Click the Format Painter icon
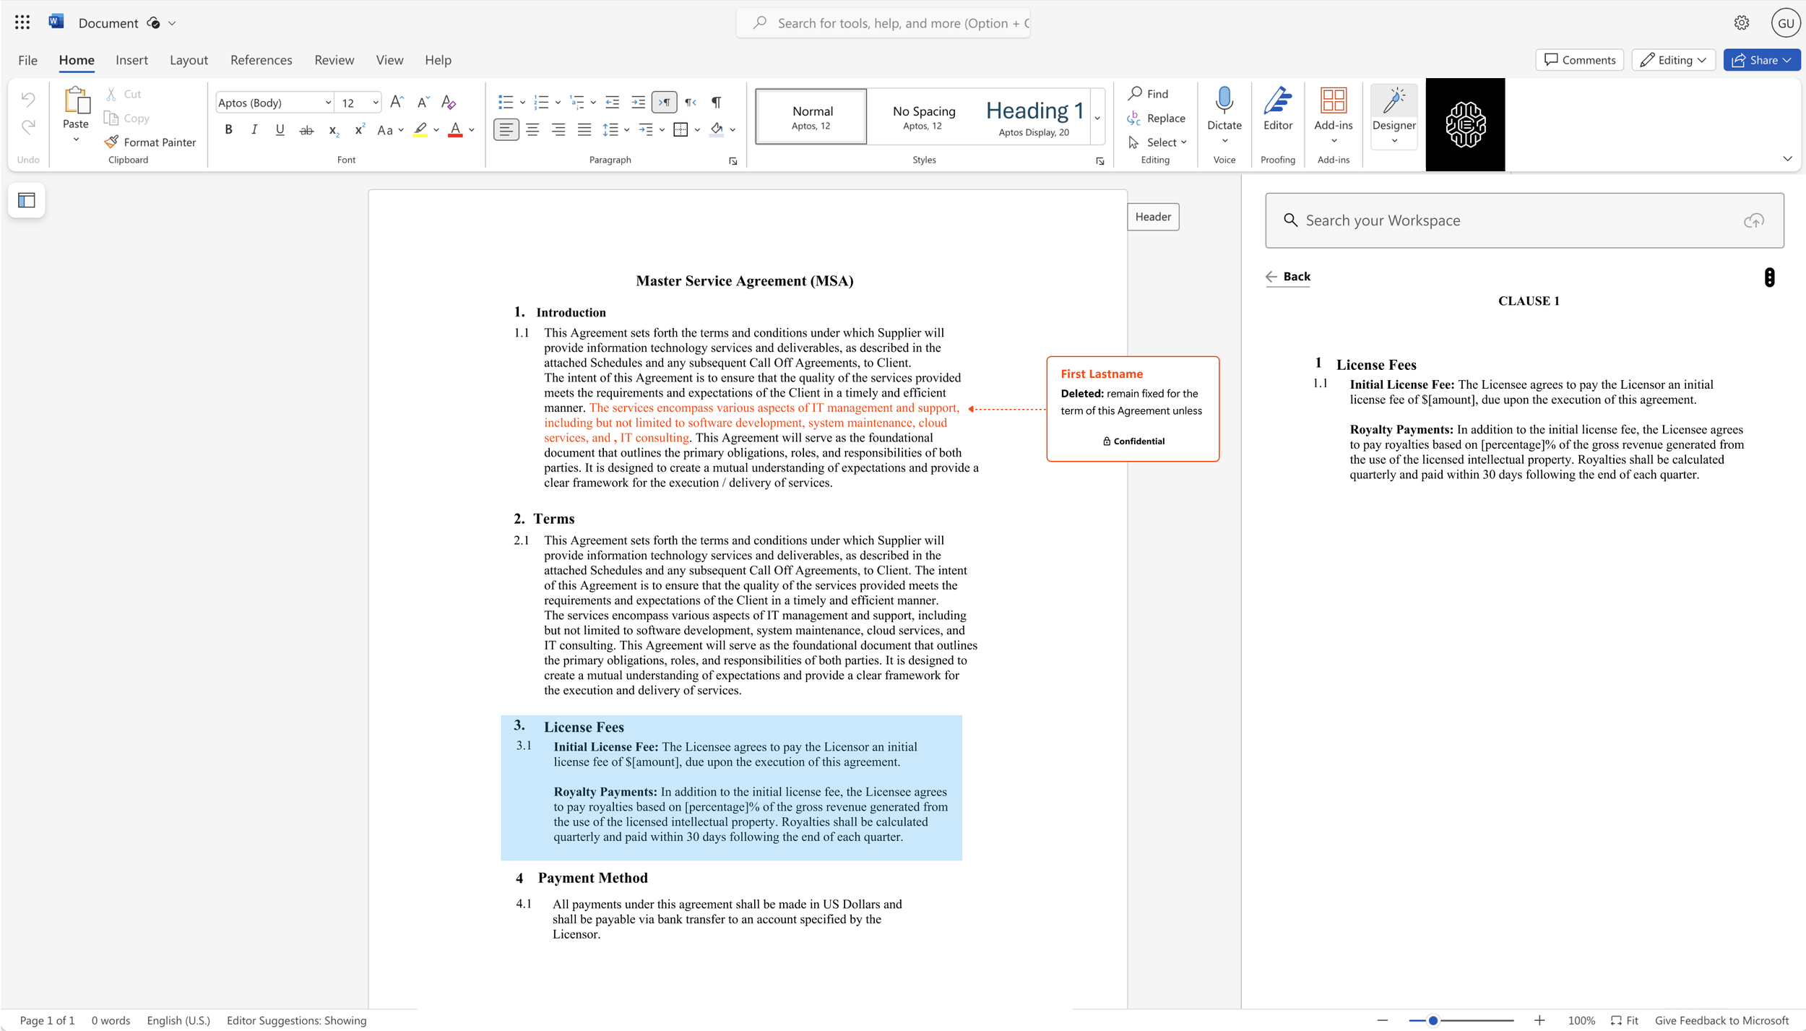Viewport: 1806px width, 1031px height. 111,142
